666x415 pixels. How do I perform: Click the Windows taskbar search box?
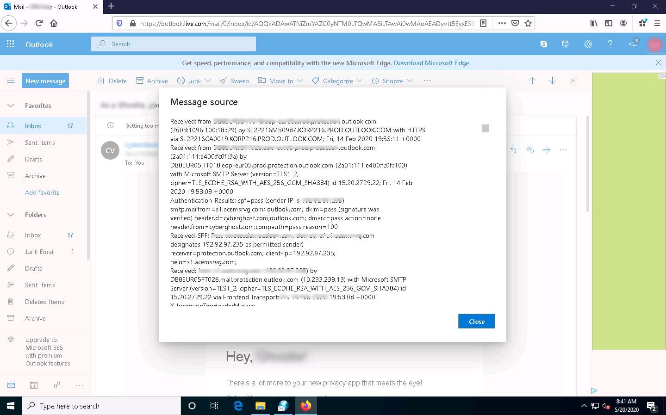point(101,406)
